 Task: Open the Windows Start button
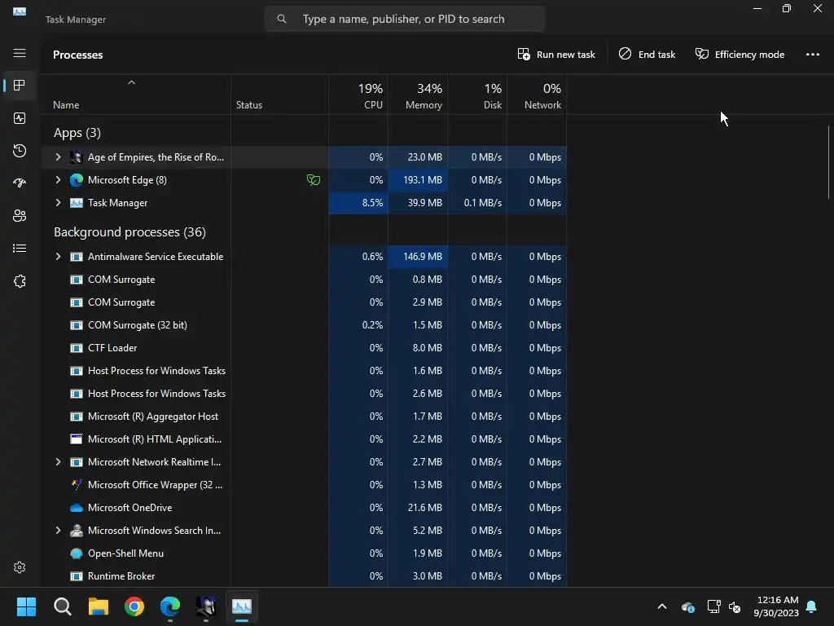[x=26, y=606]
